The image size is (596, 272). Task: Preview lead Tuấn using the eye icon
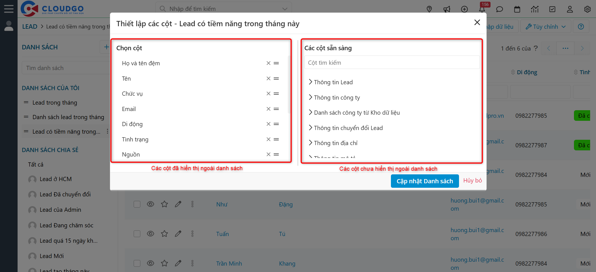(x=150, y=234)
